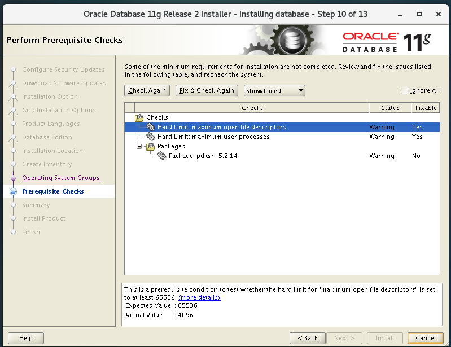Select the Grid Installation Options step
This screenshot has height=347, width=451.
[x=59, y=111]
